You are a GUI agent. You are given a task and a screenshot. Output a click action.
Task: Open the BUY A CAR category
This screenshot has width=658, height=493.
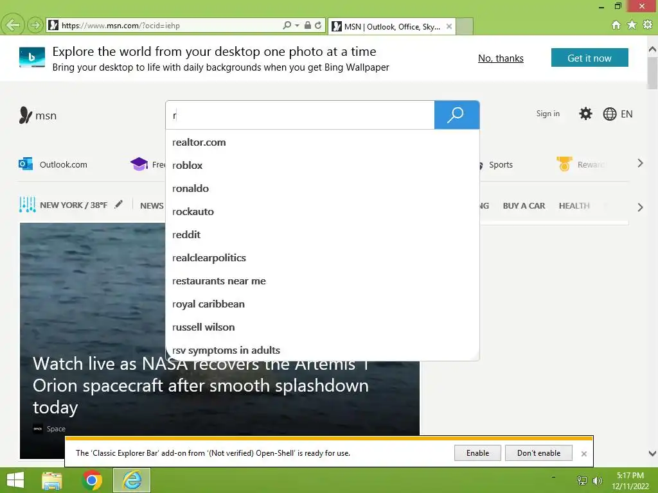coord(524,206)
